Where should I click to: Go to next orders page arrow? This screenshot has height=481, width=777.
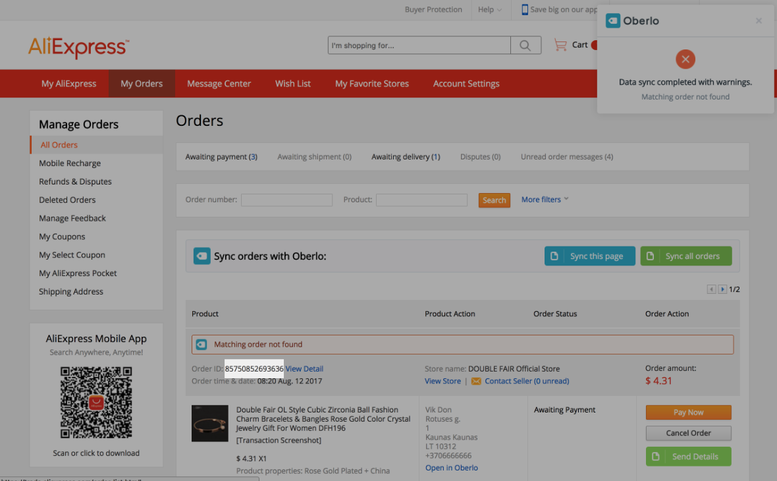(x=722, y=289)
